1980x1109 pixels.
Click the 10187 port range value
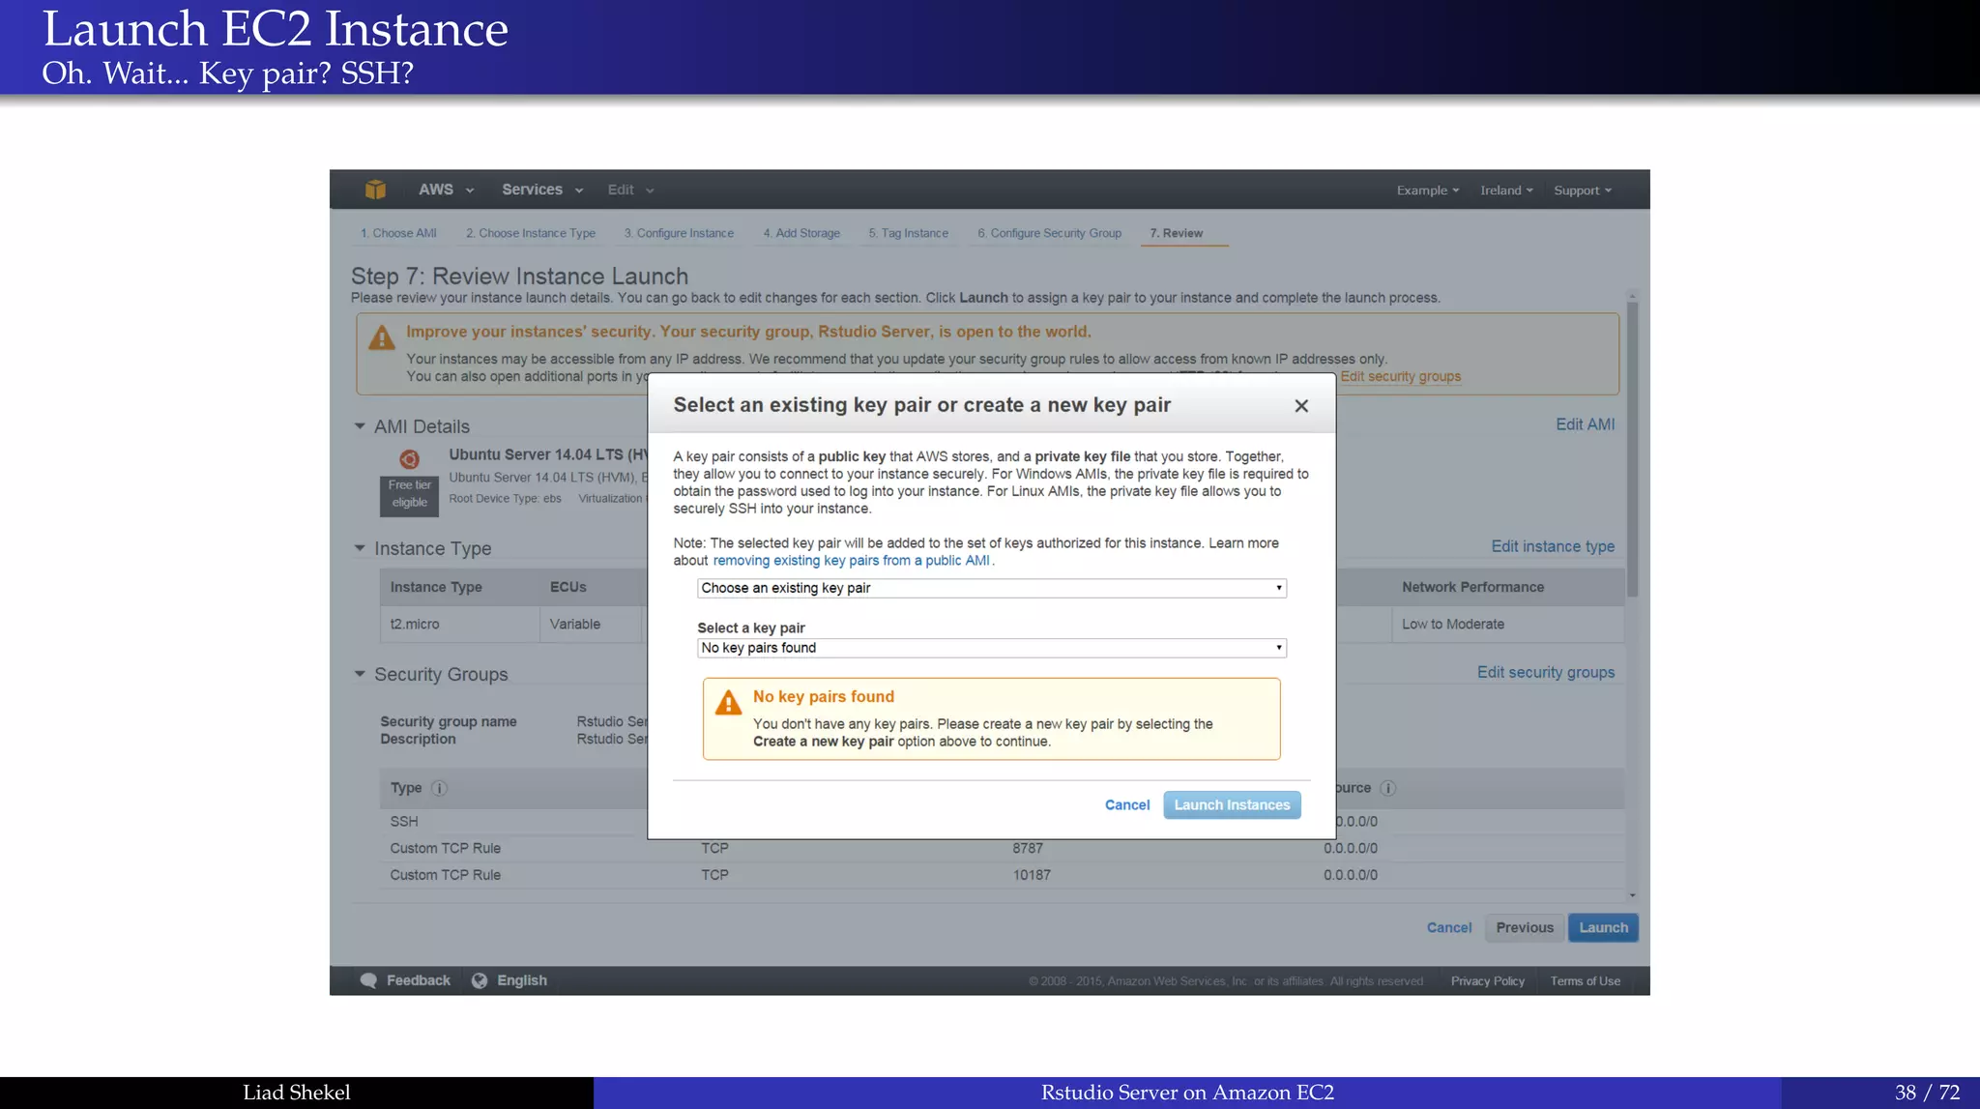pos(1032,875)
